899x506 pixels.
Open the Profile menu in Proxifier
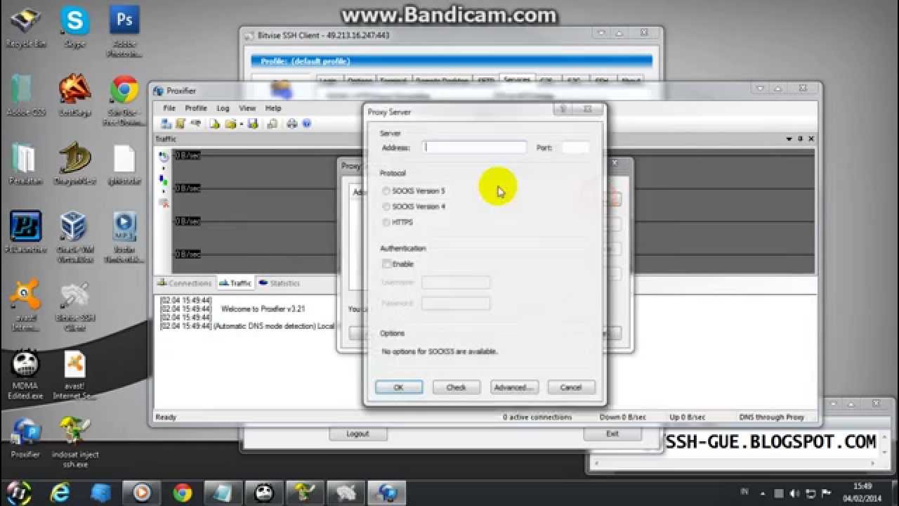pyautogui.click(x=196, y=108)
